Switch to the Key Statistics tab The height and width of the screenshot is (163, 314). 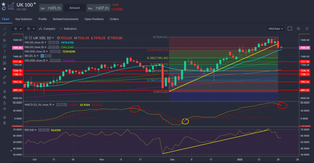[x=24, y=19]
